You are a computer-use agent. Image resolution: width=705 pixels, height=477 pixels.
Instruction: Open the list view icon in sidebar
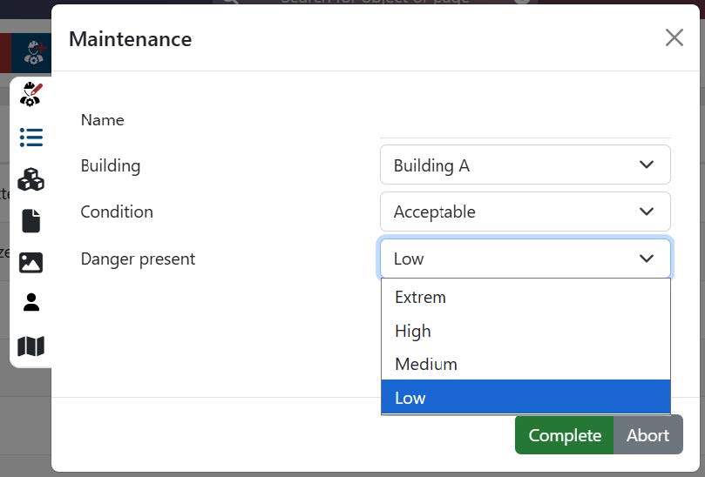click(x=31, y=138)
